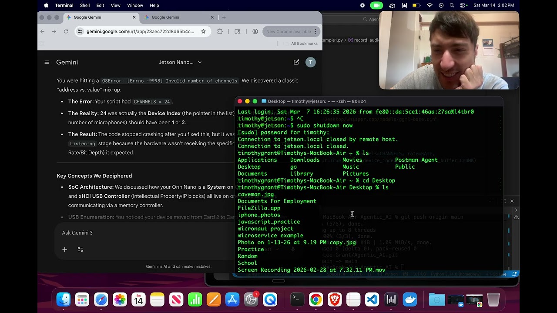Click green camera indicator in menu bar
Viewport: 557px width, 313px height.
[376, 5]
